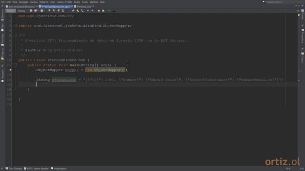Viewport: 305px width, 171px height.
Task: Go to the previous bookmark icon
Action: pyautogui.click(x=73, y=10)
